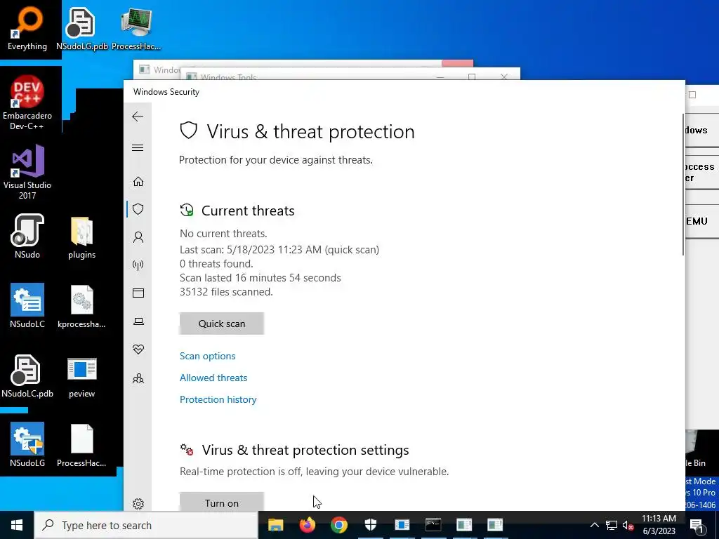Open the Scan options link

[x=207, y=356]
